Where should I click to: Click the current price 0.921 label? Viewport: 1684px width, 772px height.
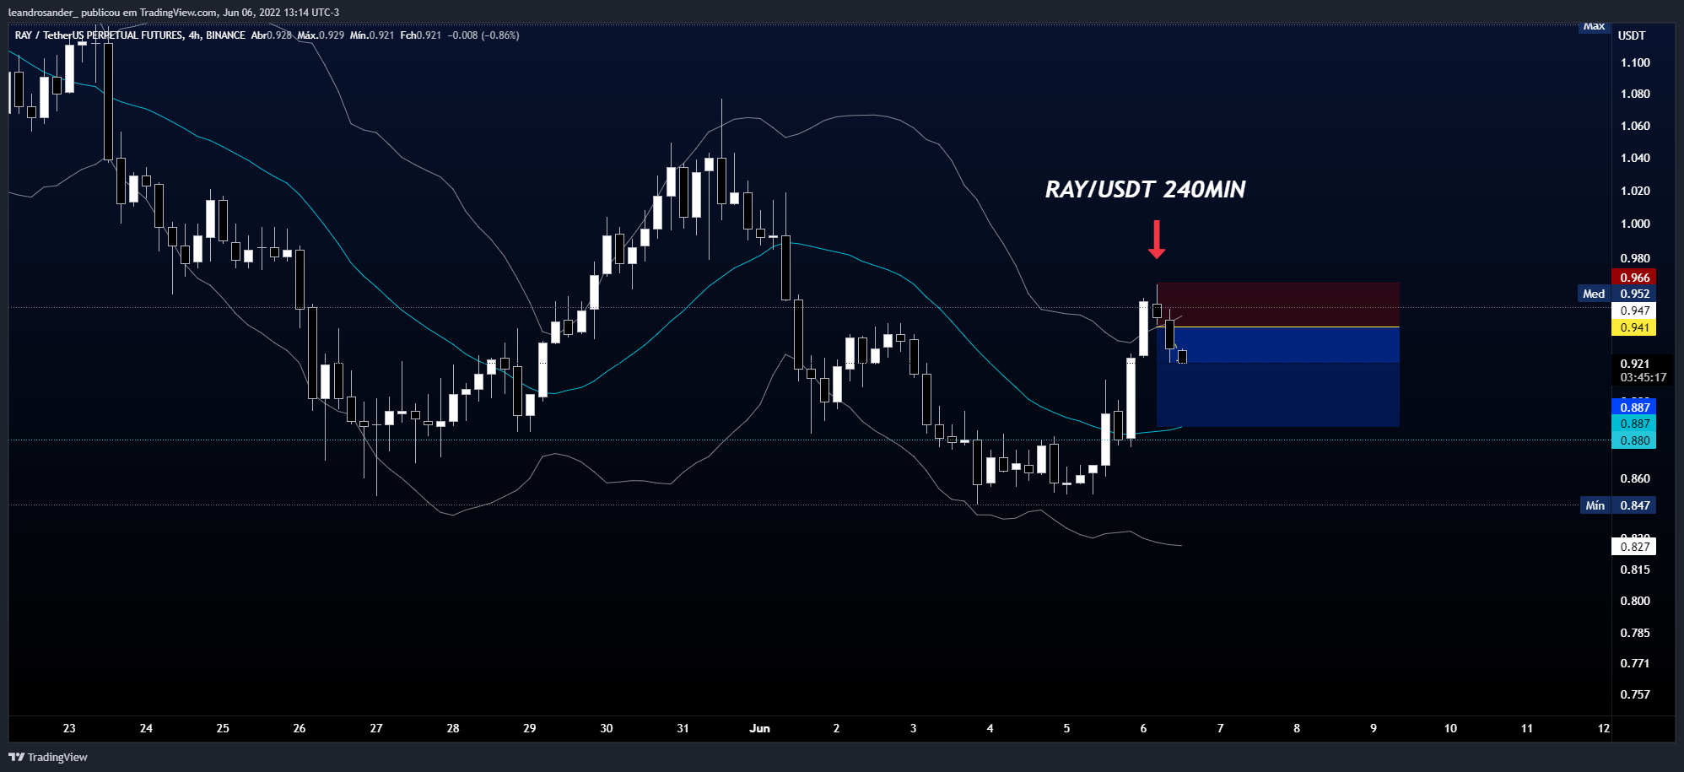1634,364
